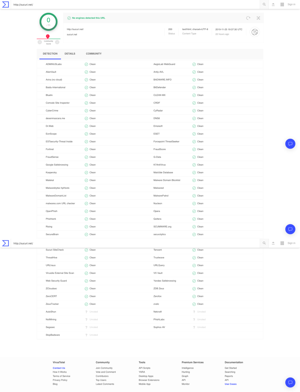Open the VT Graph icon beside the scan date

pyautogui.click(x=255, y=32)
